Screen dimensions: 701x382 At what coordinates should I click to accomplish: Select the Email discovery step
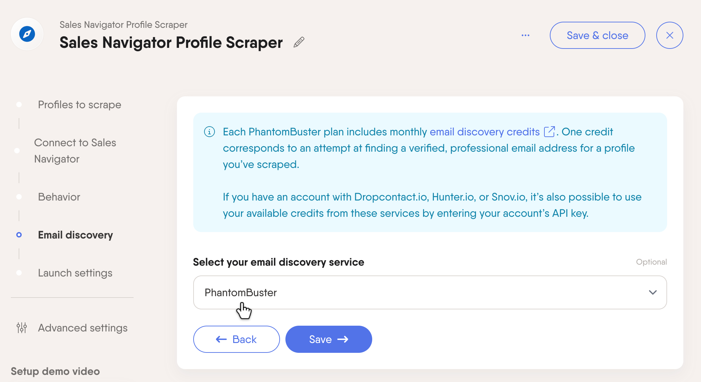coord(75,235)
